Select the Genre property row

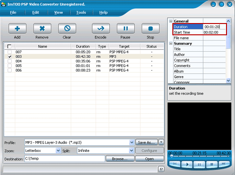coord(200,77)
